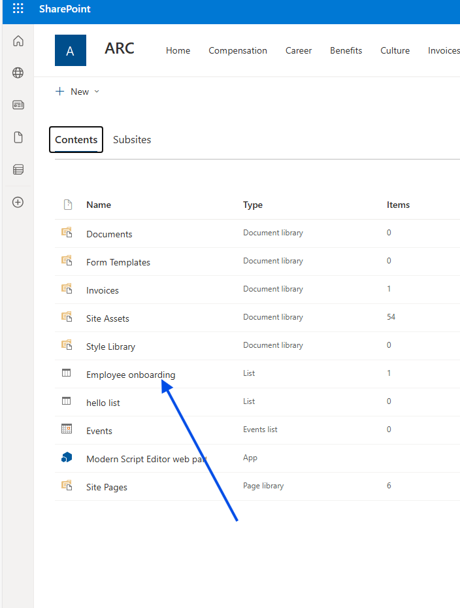Click the SharePoint title in header
This screenshot has height=608, width=460.
65,9
